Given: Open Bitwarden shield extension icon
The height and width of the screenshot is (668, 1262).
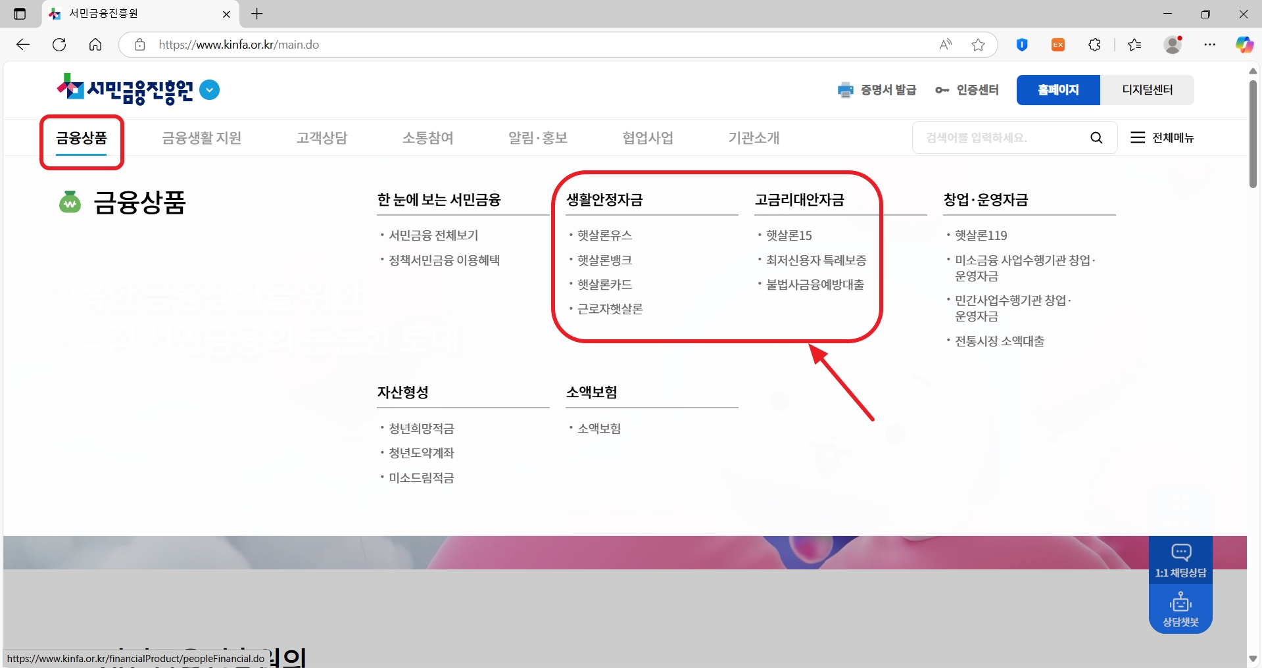Looking at the screenshot, I should tap(1022, 45).
